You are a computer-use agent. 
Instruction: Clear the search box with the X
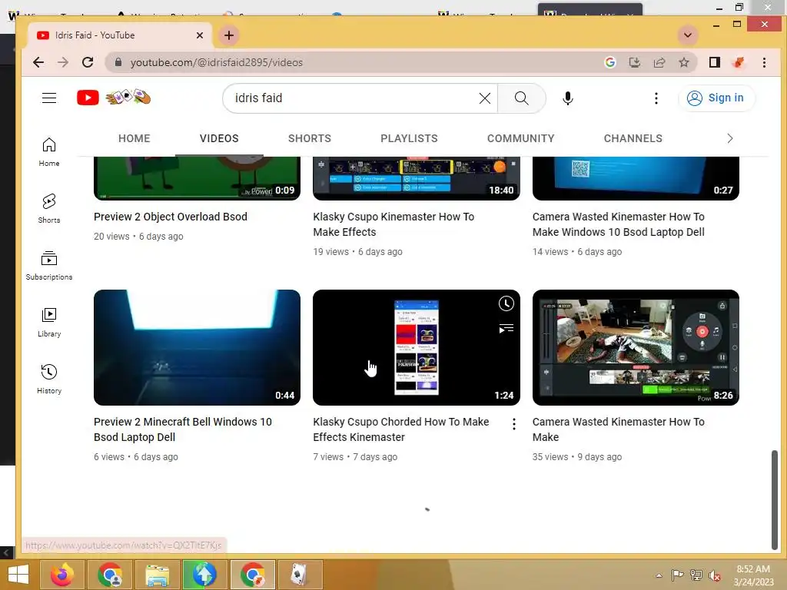pos(484,98)
